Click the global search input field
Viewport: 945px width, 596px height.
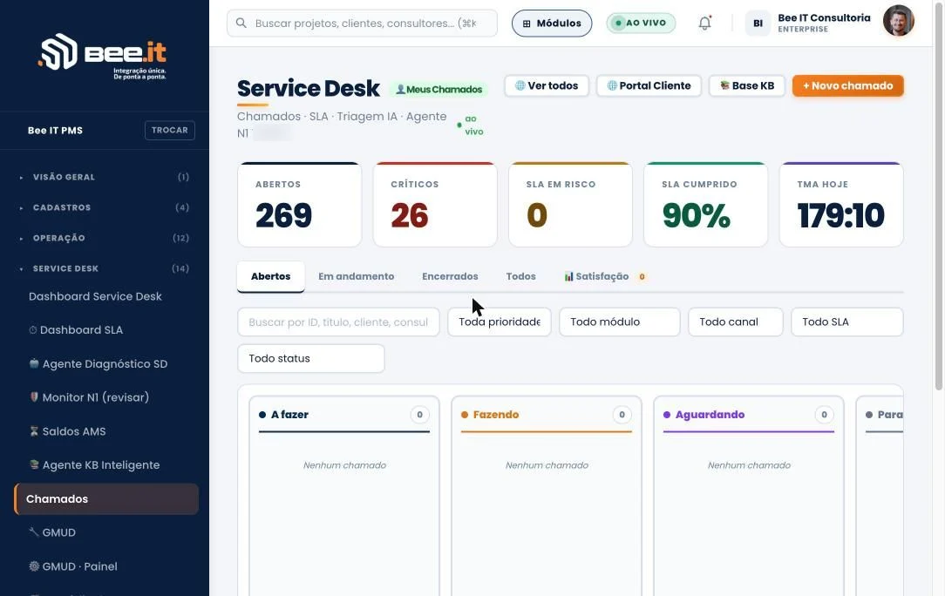(x=362, y=23)
